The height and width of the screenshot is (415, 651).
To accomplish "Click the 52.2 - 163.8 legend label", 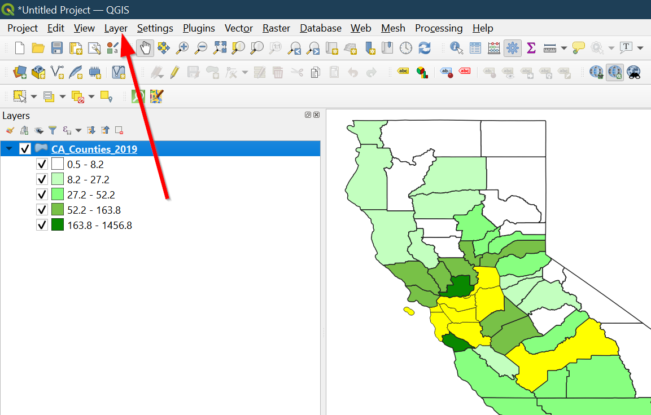I will click(94, 210).
